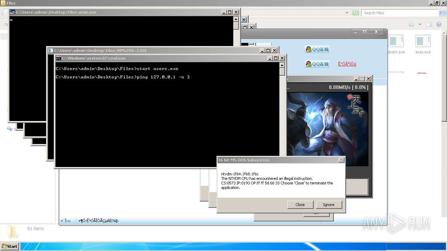
Task: Click the 0.00MB/s download speed text
Action: pyautogui.click(x=348, y=87)
